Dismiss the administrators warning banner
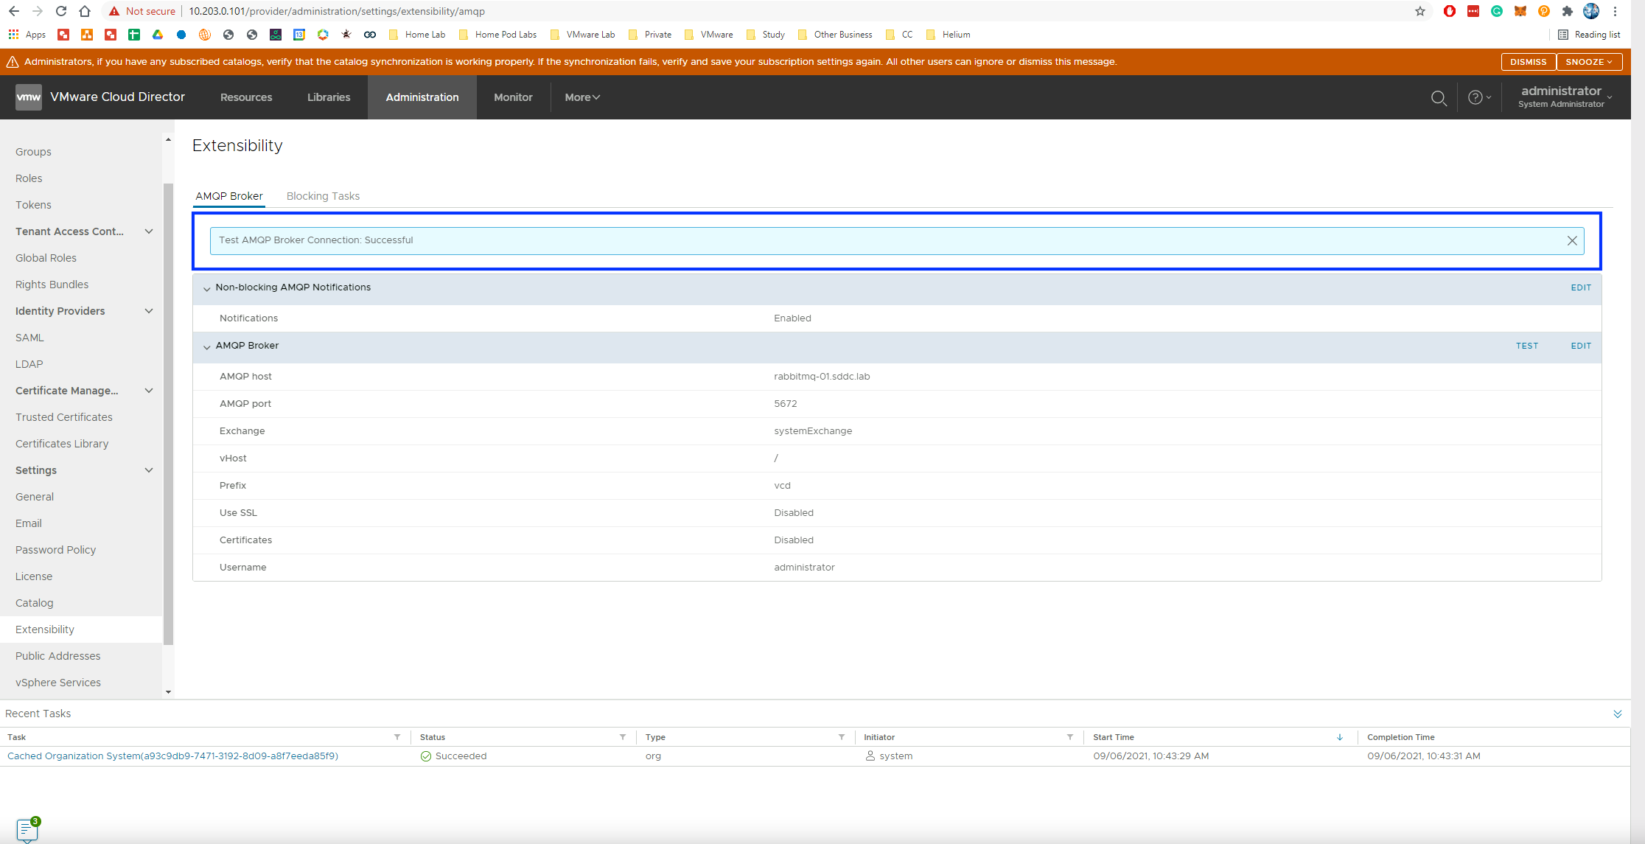This screenshot has height=844, width=1645. tap(1528, 62)
